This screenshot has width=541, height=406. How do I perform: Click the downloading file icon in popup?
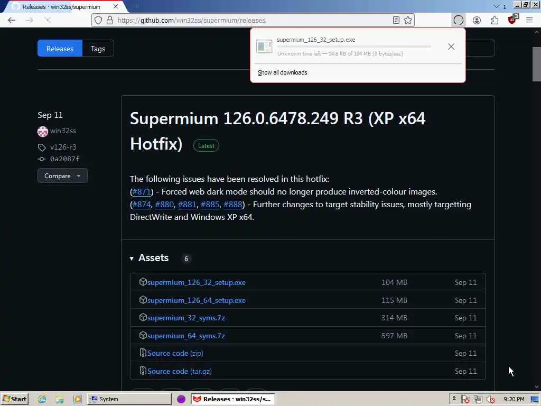(264, 47)
